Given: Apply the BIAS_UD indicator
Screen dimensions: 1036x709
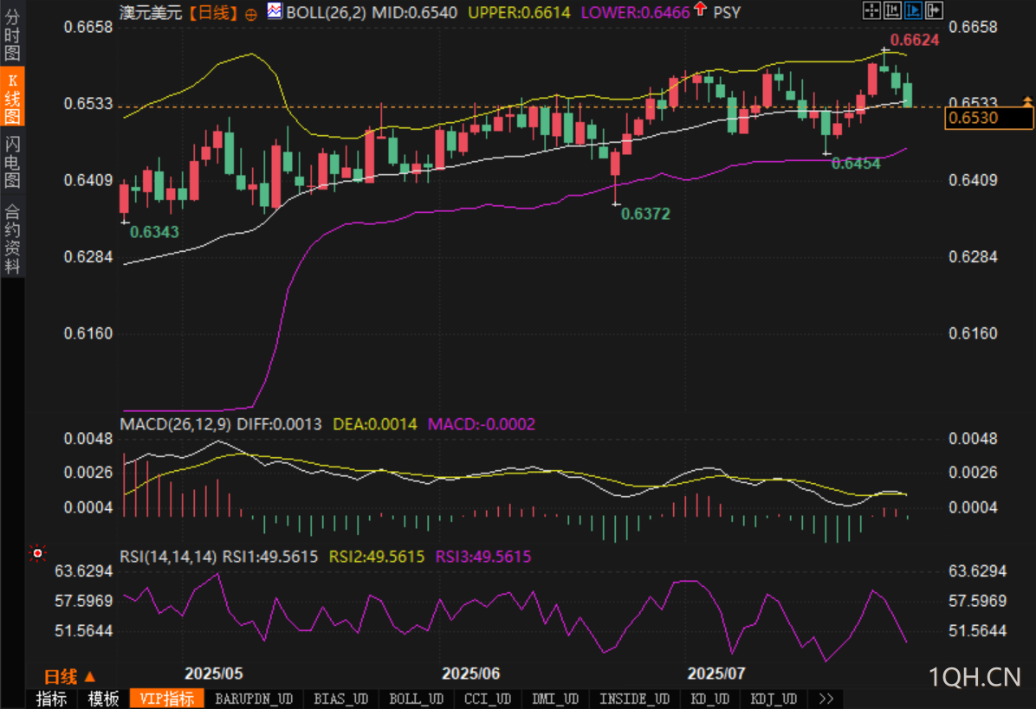Looking at the screenshot, I should click(x=341, y=699).
